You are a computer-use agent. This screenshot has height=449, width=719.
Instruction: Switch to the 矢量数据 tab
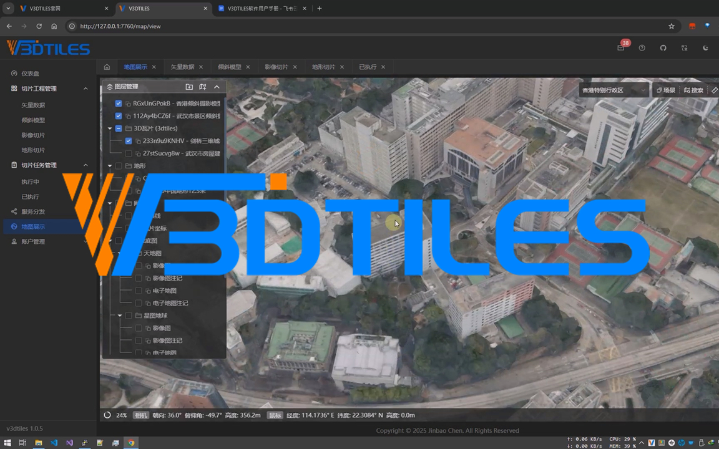[x=182, y=67]
